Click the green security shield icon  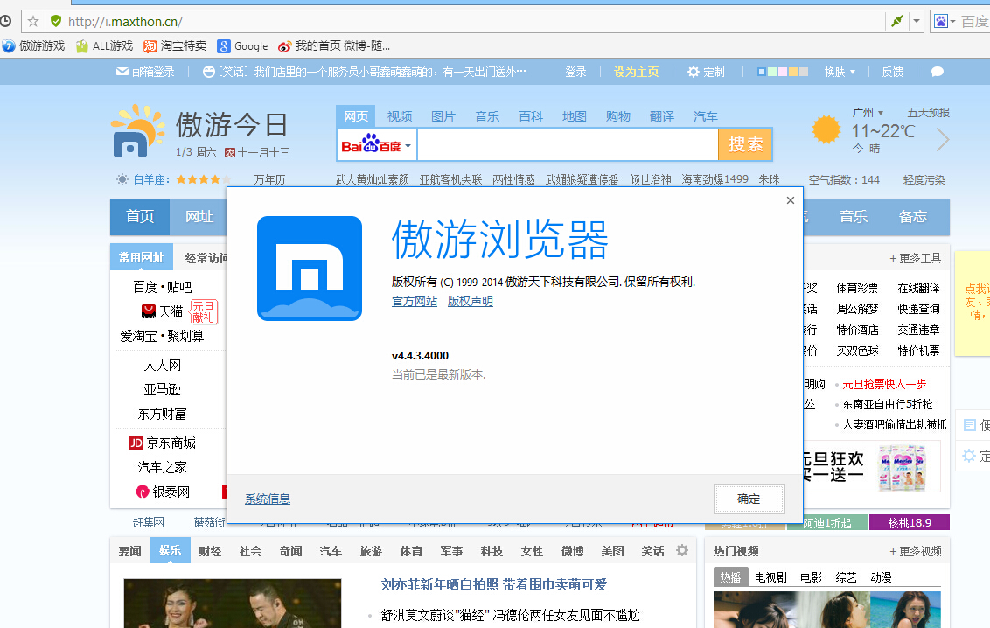pyautogui.click(x=56, y=22)
